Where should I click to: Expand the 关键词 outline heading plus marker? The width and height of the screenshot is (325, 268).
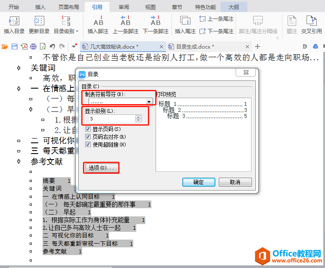coord(18,68)
